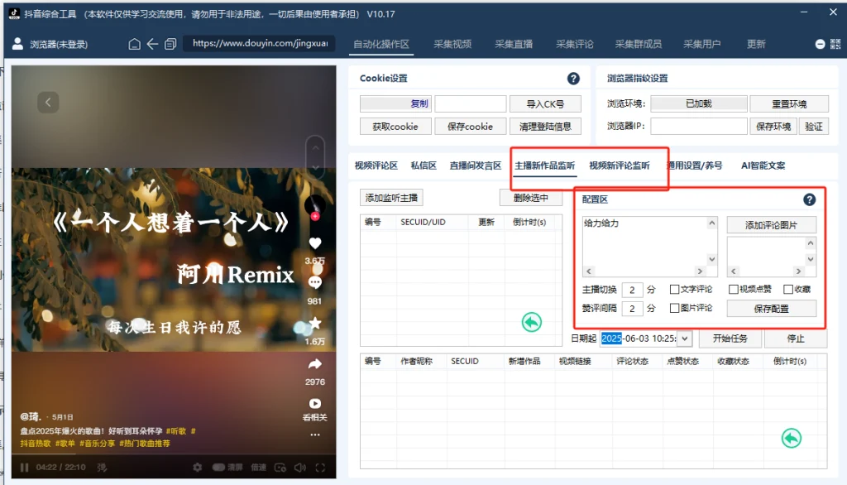
Task: Toggle the 清屏 clear screen switch
Action: point(218,467)
